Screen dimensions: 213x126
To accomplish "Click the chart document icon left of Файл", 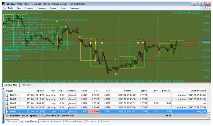I will 4,8.
